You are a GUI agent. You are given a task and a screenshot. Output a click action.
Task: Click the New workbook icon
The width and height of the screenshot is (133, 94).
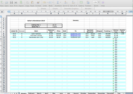click(x=2, y=2)
